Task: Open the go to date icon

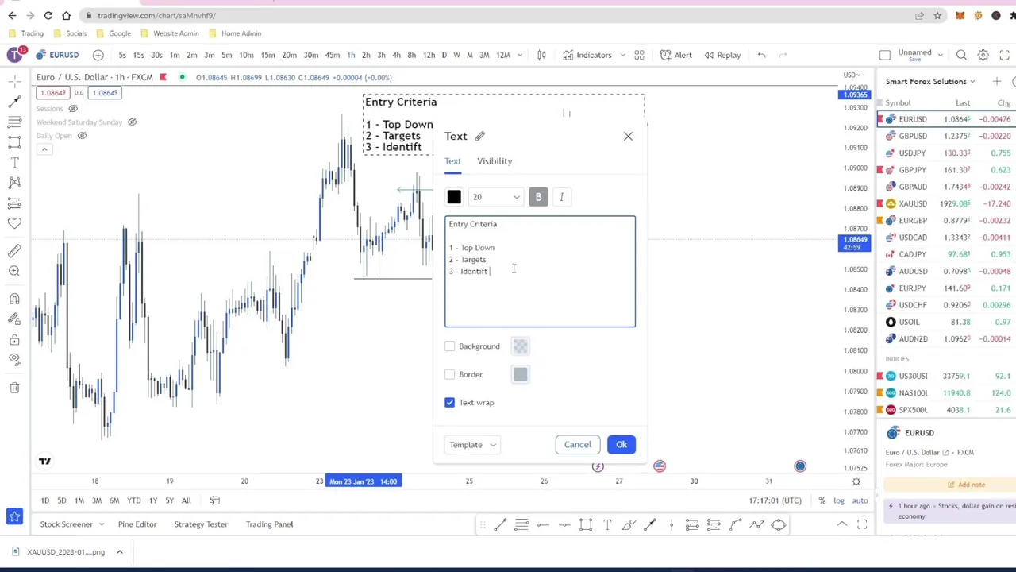Action: [214, 500]
